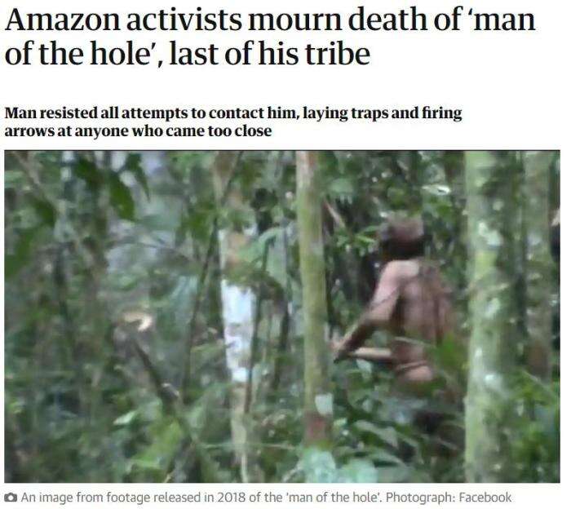The image size is (571, 509).
Task: Open the 'Amazon activists mourn death' headline
Action: click(270, 37)
